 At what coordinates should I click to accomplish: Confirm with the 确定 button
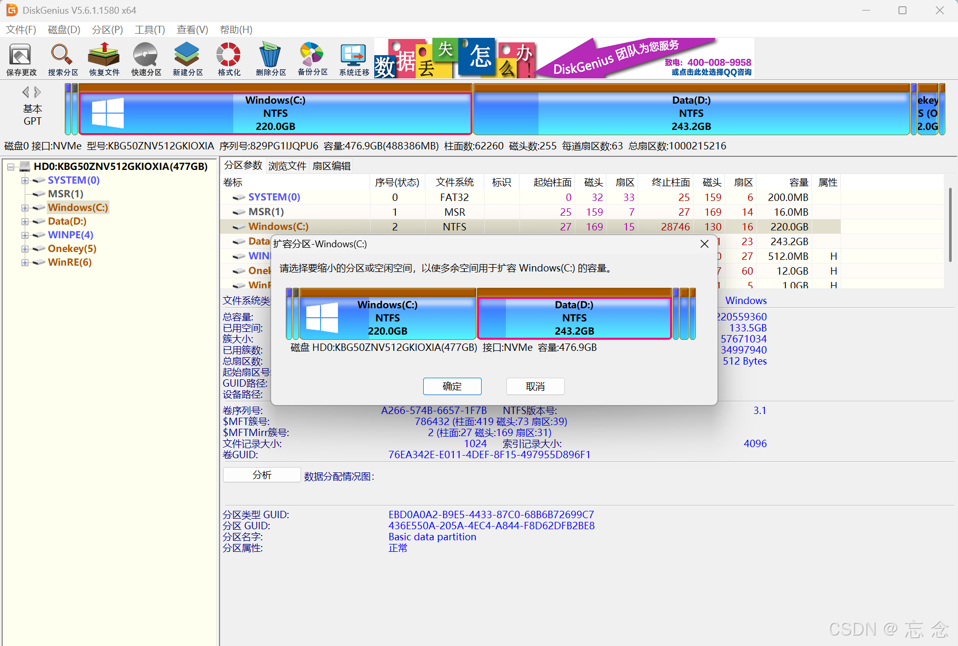click(x=452, y=386)
